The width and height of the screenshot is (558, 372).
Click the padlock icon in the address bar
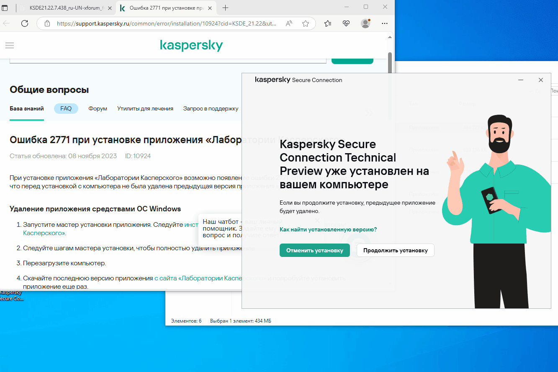pyautogui.click(x=46, y=23)
